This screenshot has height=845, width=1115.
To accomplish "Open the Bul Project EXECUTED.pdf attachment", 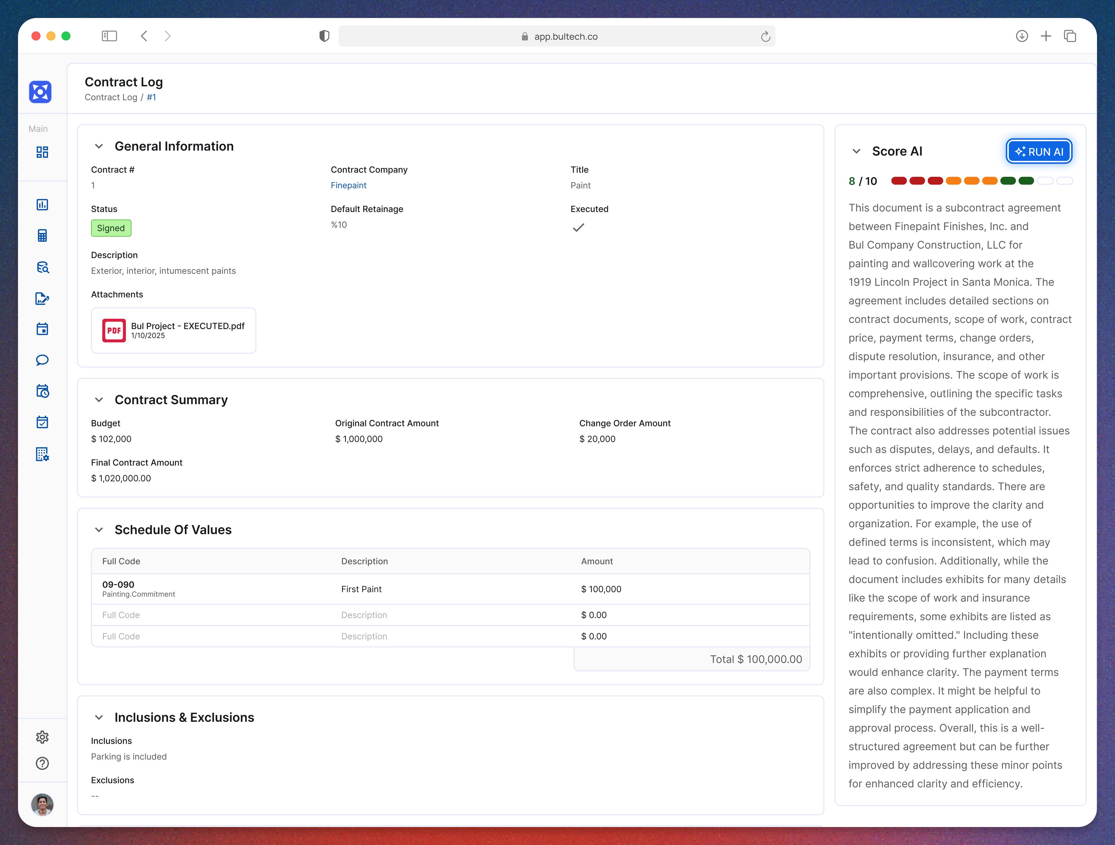I will (173, 330).
